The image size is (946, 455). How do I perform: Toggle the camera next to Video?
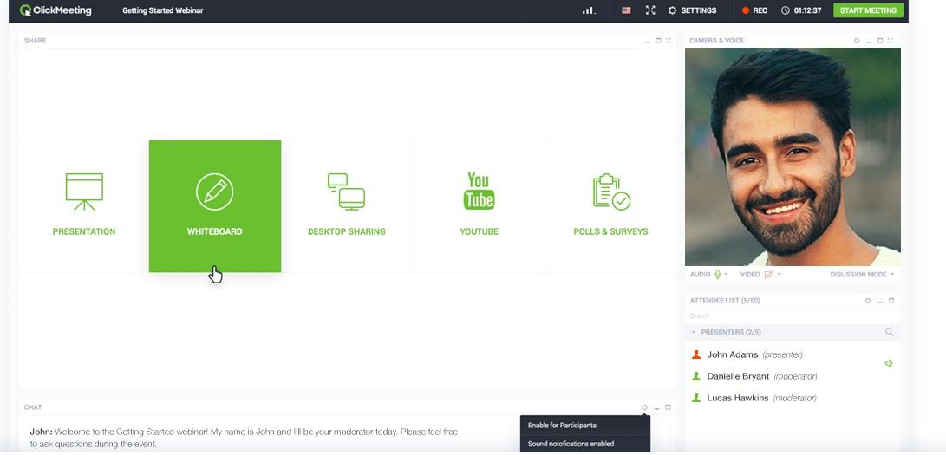click(x=768, y=275)
